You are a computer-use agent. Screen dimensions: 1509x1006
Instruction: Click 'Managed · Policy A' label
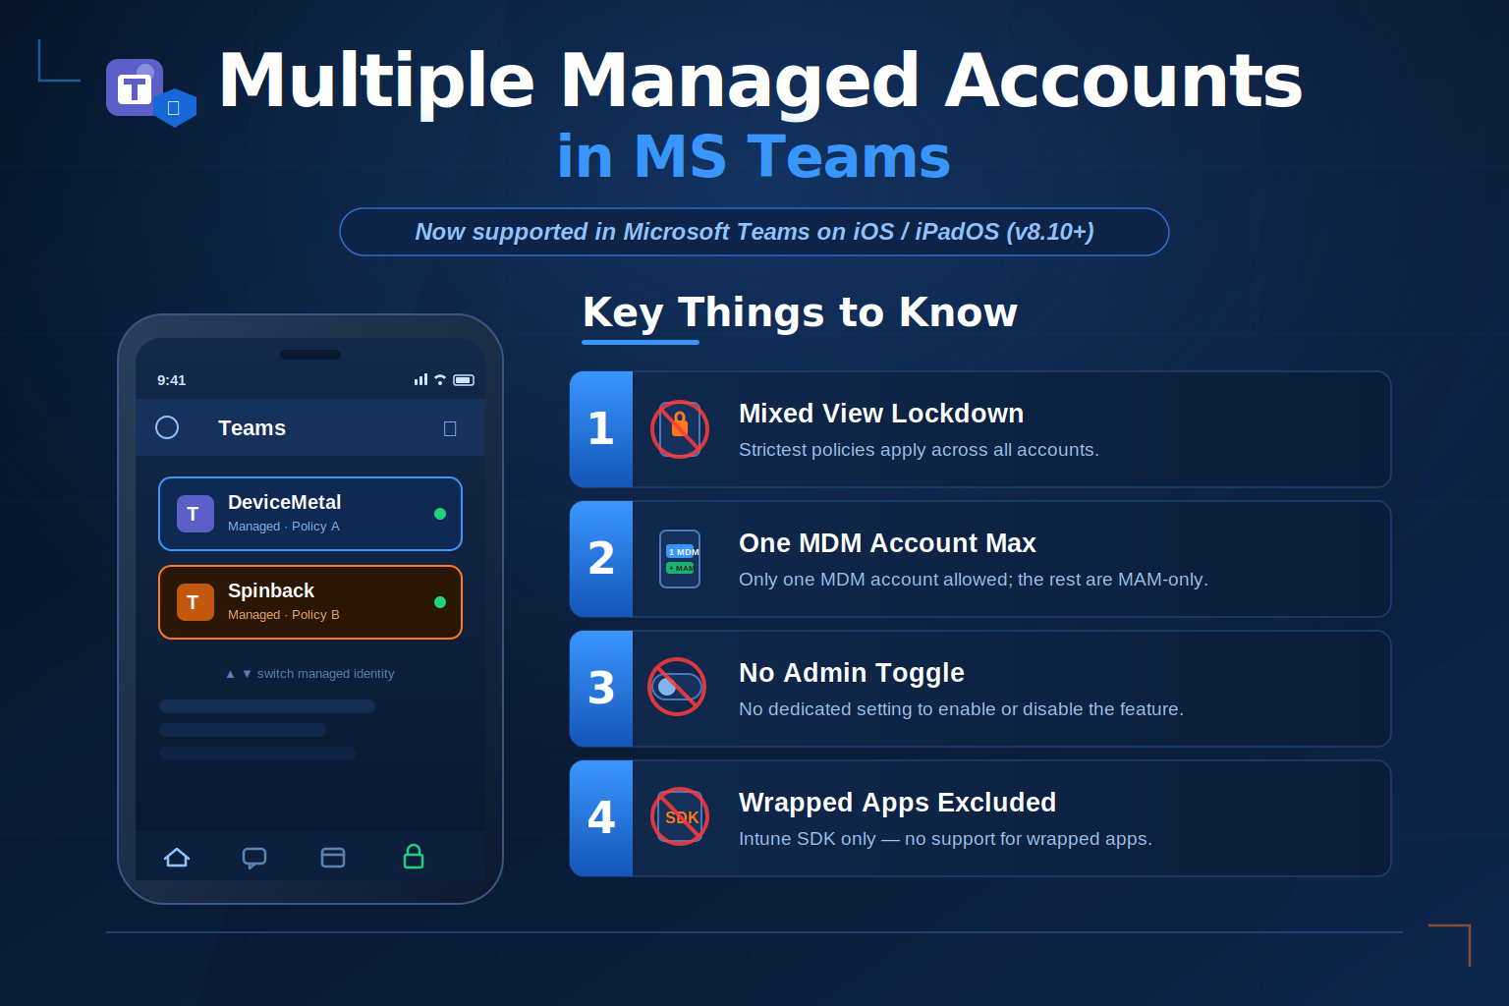(x=284, y=527)
